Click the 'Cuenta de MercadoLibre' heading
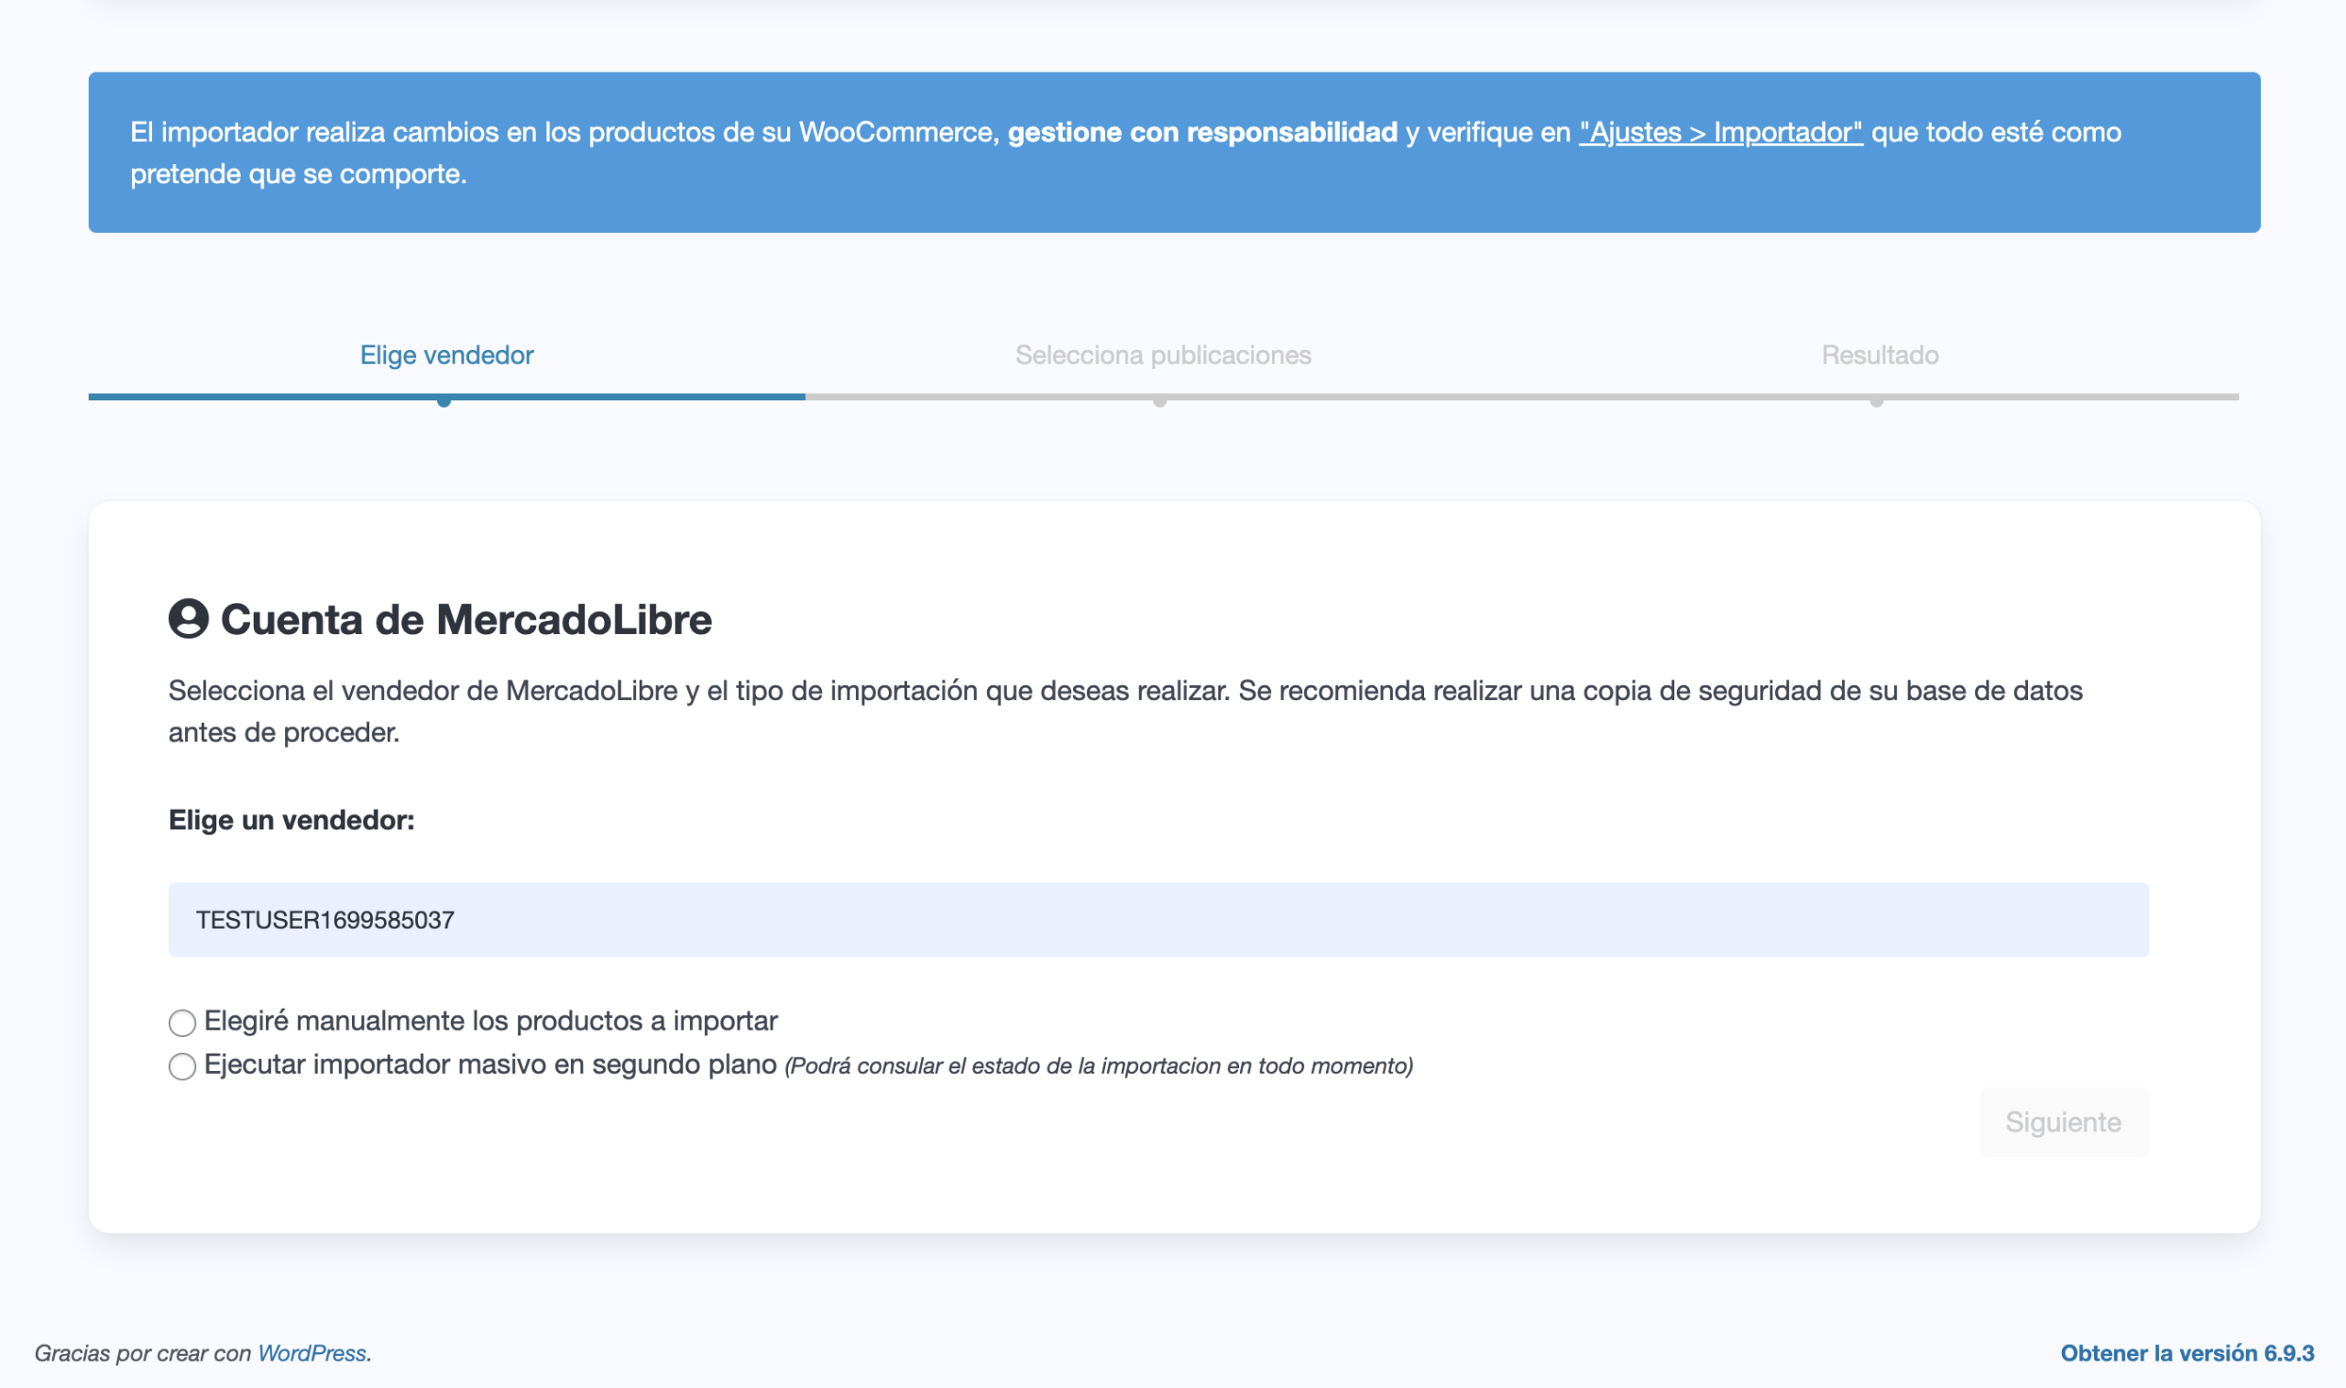 (466, 619)
